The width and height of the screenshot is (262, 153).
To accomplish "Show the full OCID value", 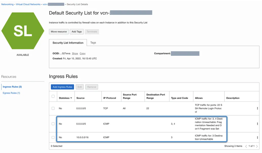I will click(75, 54).
